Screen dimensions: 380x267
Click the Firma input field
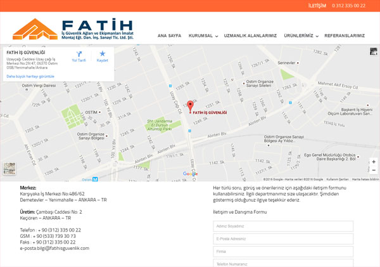[x=283, y=252]
